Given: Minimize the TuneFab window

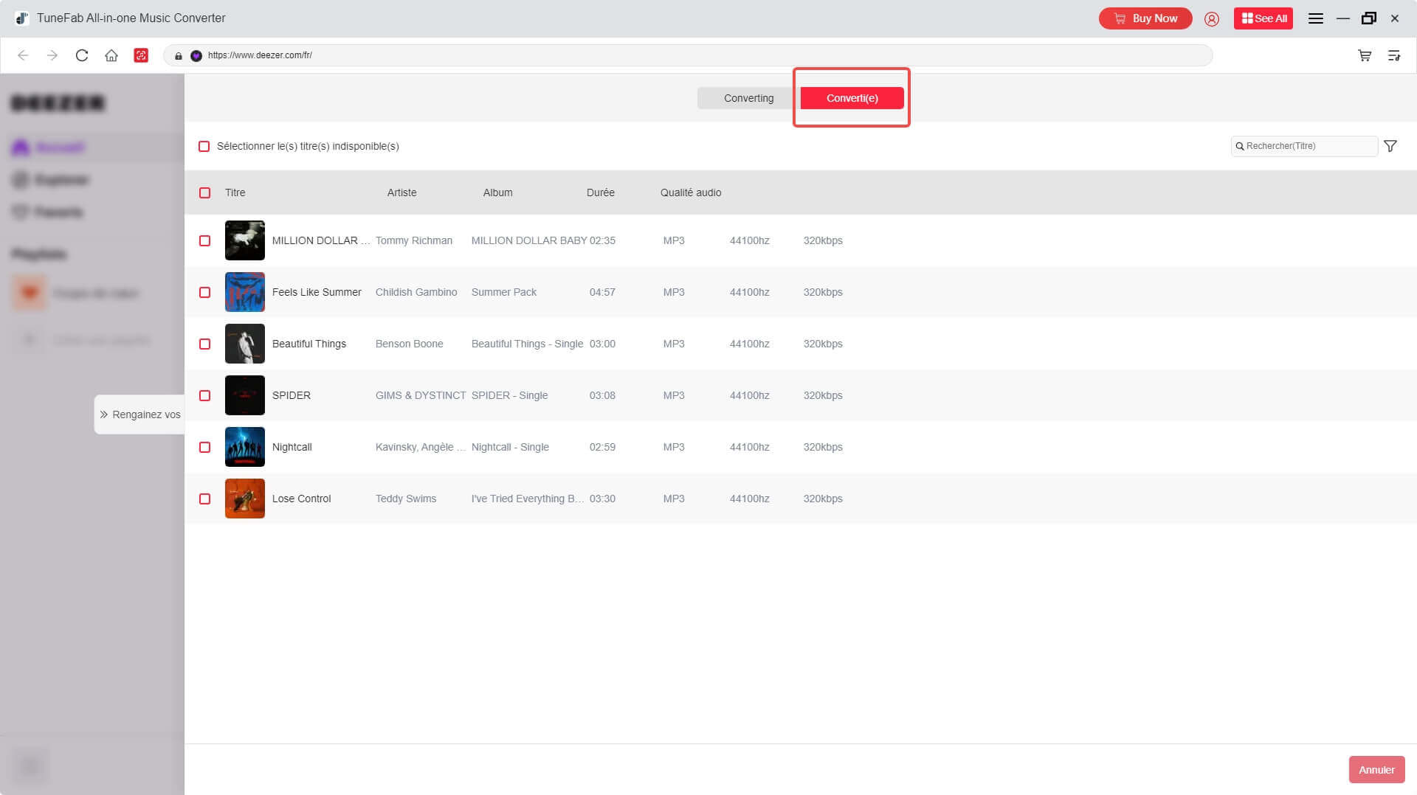Looking at the screenshot, I should (1343, 18).
